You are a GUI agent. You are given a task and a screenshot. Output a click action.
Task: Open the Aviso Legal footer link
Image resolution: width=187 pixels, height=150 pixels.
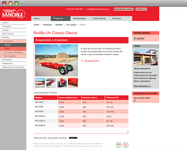click(53, 138)
